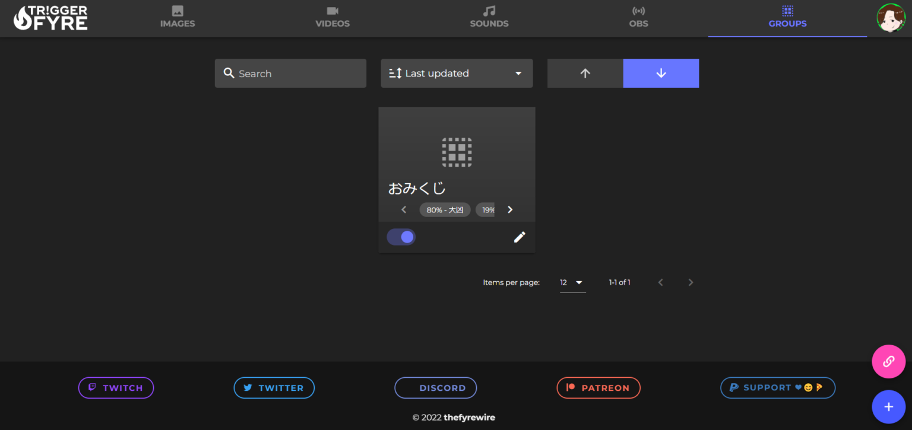This screenshot has height=430, width=912.
Task: Open the items per page dropdown
Action: click(x=572, y=282)
